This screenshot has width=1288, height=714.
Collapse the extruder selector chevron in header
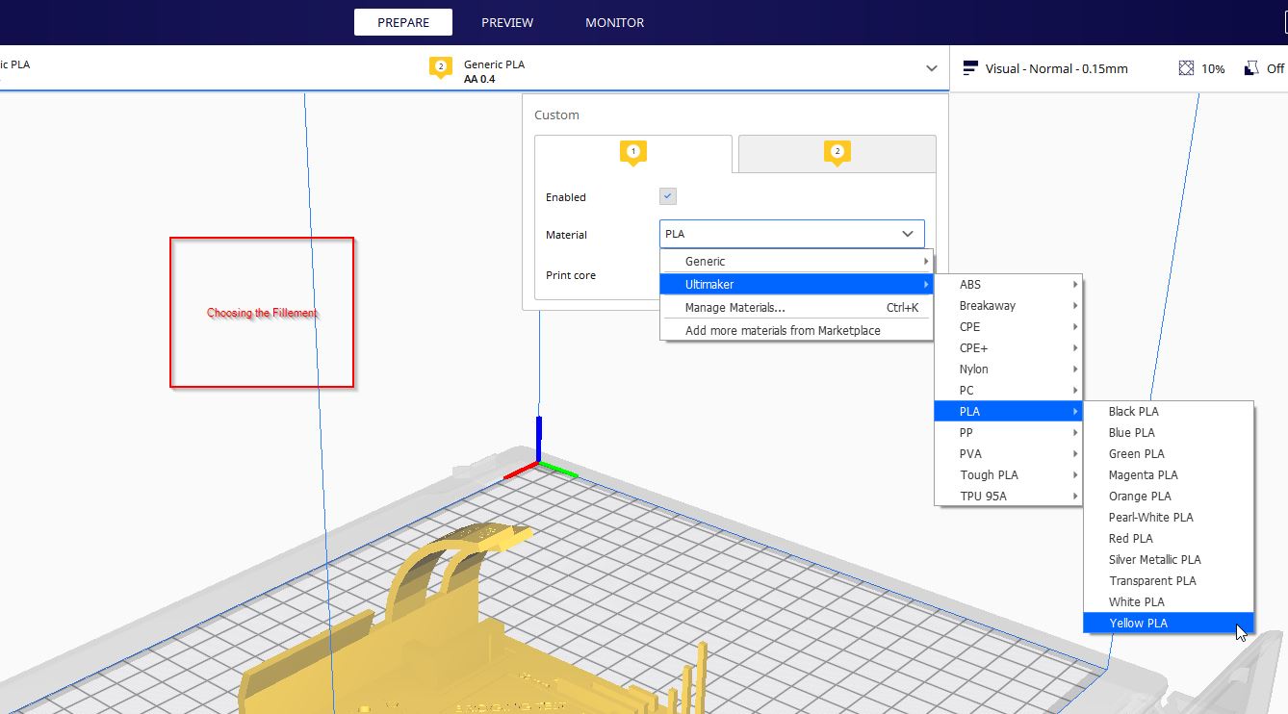click(x=931, y=68)
